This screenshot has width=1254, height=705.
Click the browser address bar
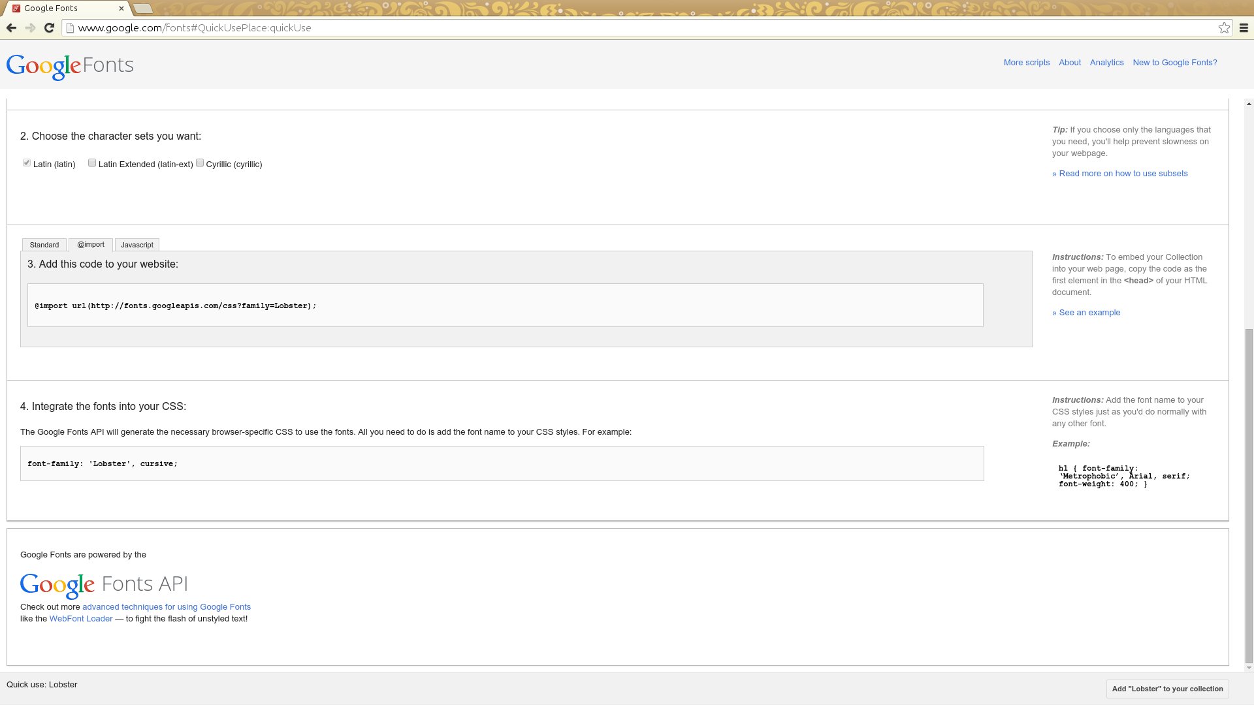tap(647, 27)
